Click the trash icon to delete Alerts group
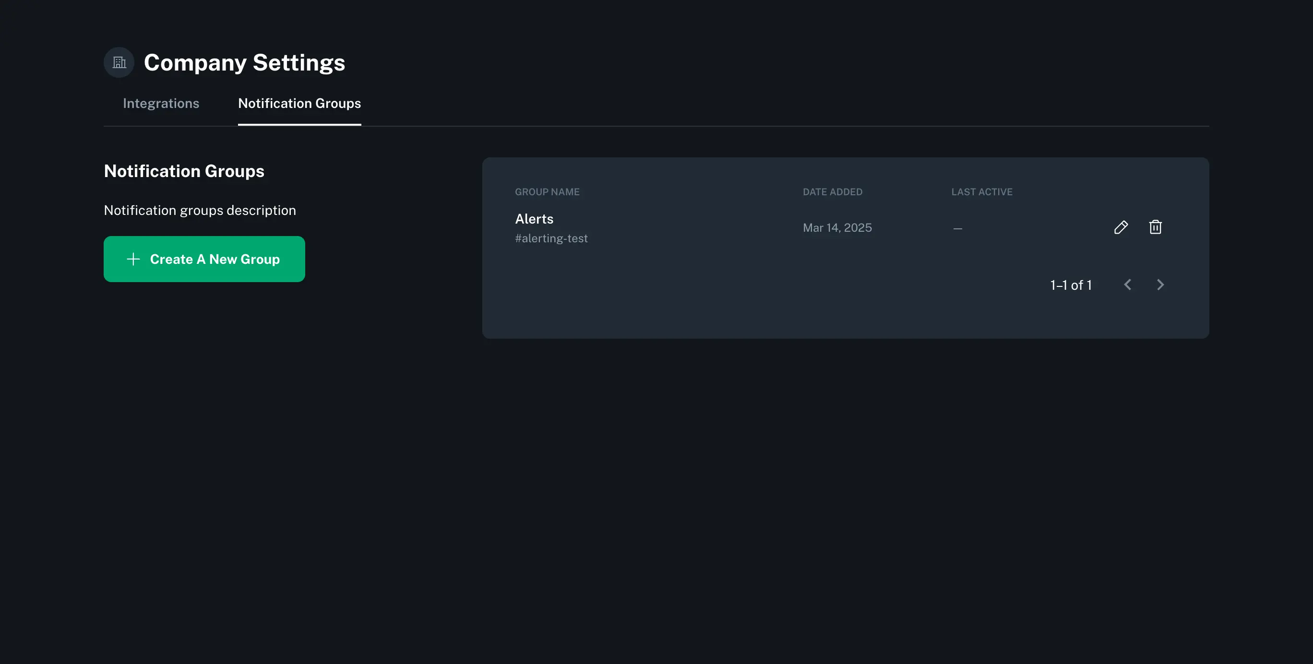The width and height of the screenshot is (1313, 664). [1155, 227]
